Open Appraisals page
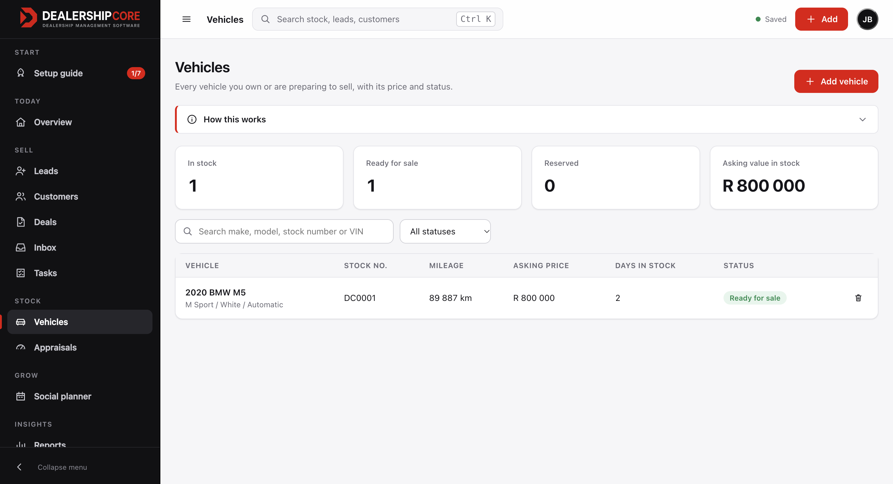This screenshot has height=484, width=893. [x=80, y=347]
